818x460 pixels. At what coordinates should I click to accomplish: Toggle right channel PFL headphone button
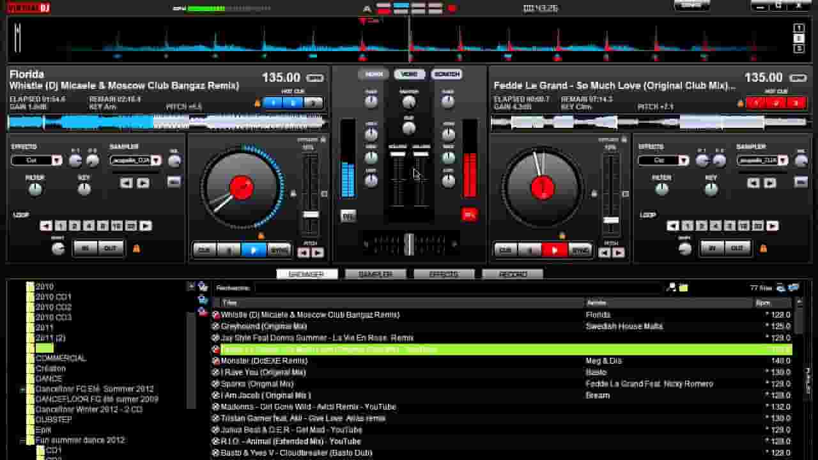click(x=470, y=215)
